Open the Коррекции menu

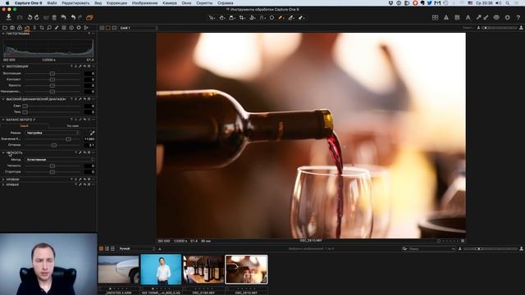pos(116,3)
